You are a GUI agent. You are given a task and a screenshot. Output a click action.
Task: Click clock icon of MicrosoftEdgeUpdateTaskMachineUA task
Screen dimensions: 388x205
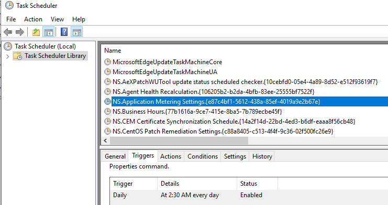click(x=107, y=71)
